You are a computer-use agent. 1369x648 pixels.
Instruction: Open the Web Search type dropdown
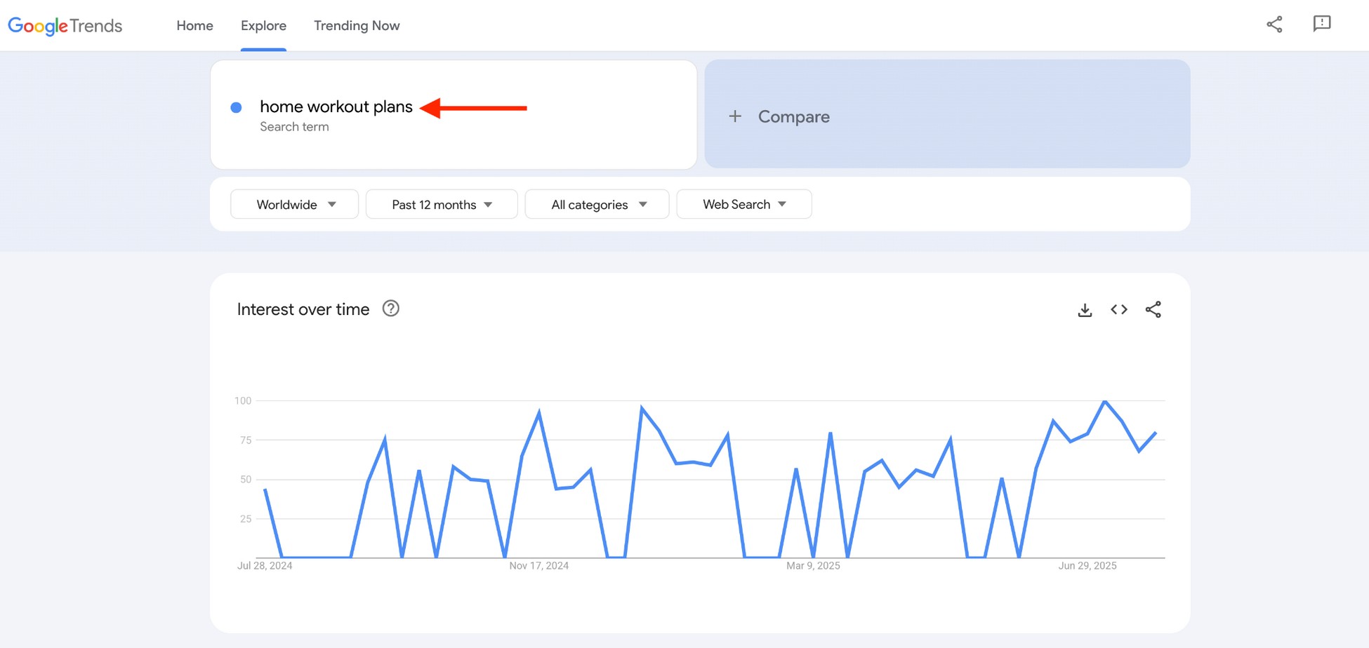[743, 204]
